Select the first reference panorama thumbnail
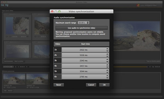The width and height of the screenshot is (164, 99). pyautogui.click(x=14, y=79)
